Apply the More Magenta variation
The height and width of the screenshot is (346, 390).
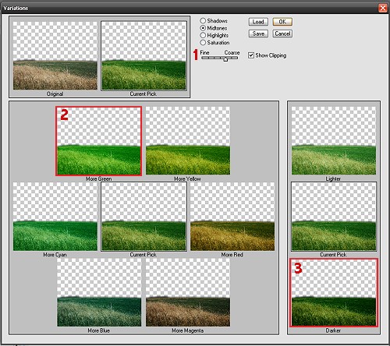click(188, 292)
